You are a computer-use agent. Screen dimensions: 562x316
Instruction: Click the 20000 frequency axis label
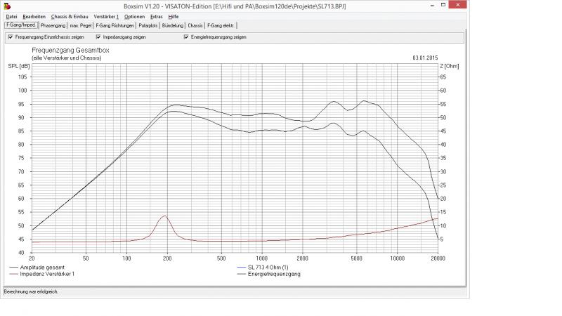438,258
